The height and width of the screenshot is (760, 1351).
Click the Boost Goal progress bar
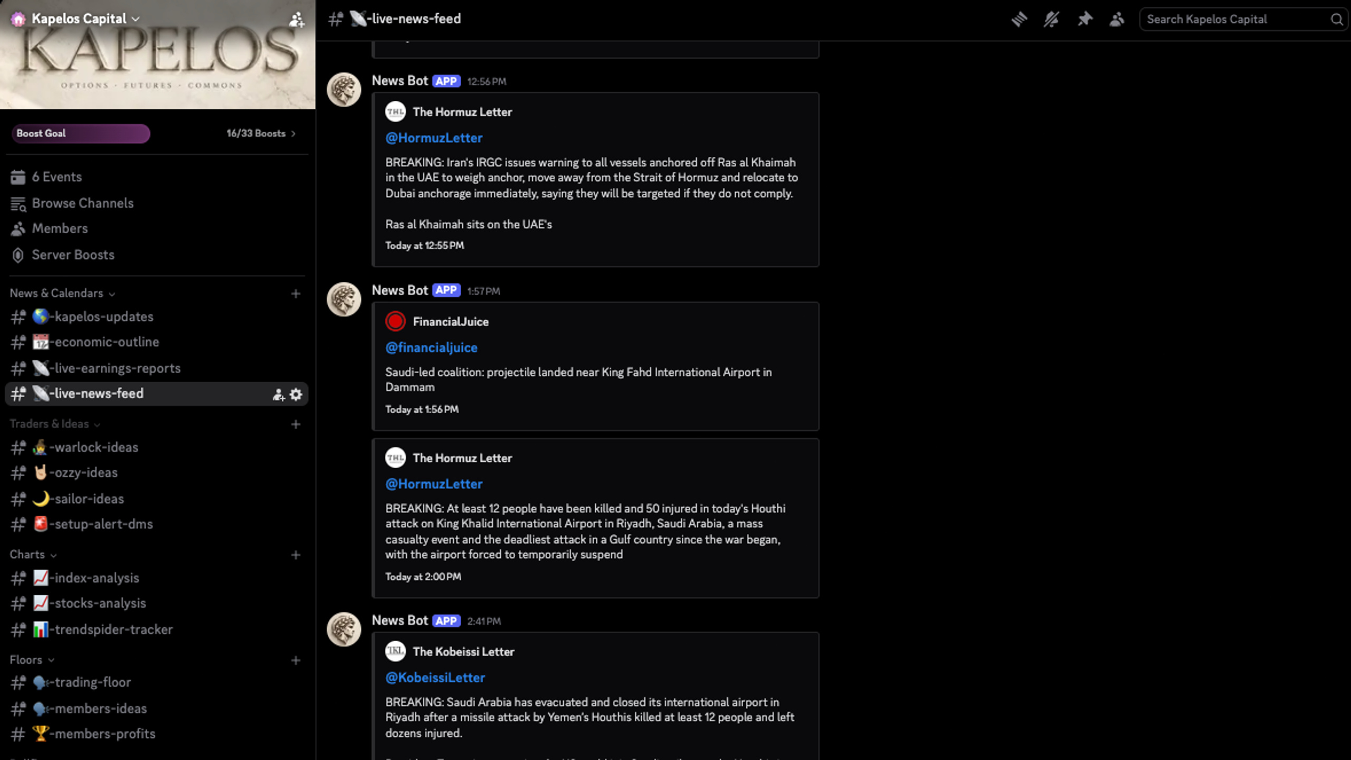pos(81,134)
